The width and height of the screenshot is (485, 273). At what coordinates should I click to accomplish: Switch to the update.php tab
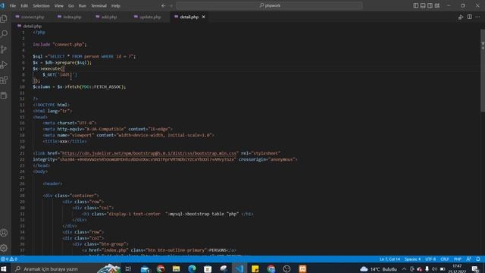[150, 17]
